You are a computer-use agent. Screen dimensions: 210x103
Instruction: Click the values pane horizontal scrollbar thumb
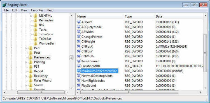pyautogui.click(x=129, y=92)
